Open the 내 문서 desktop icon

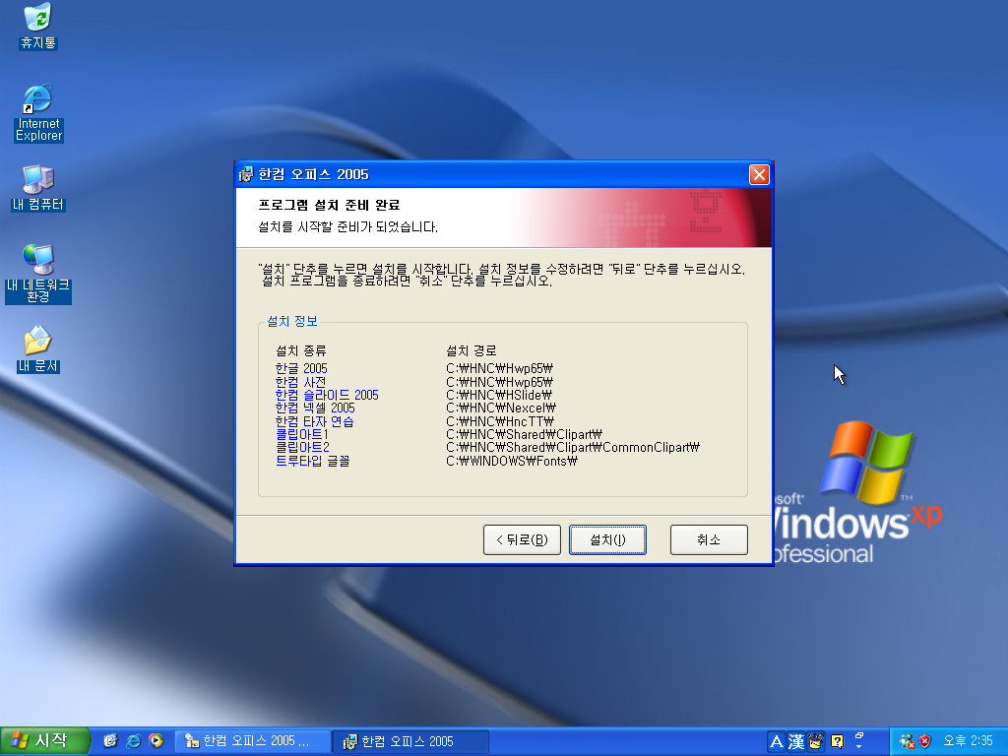38,349
